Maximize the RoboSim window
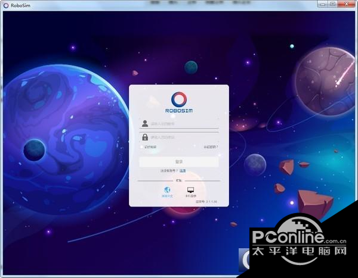The height and width of the screenshot is (278, 358). pos(333,4)
